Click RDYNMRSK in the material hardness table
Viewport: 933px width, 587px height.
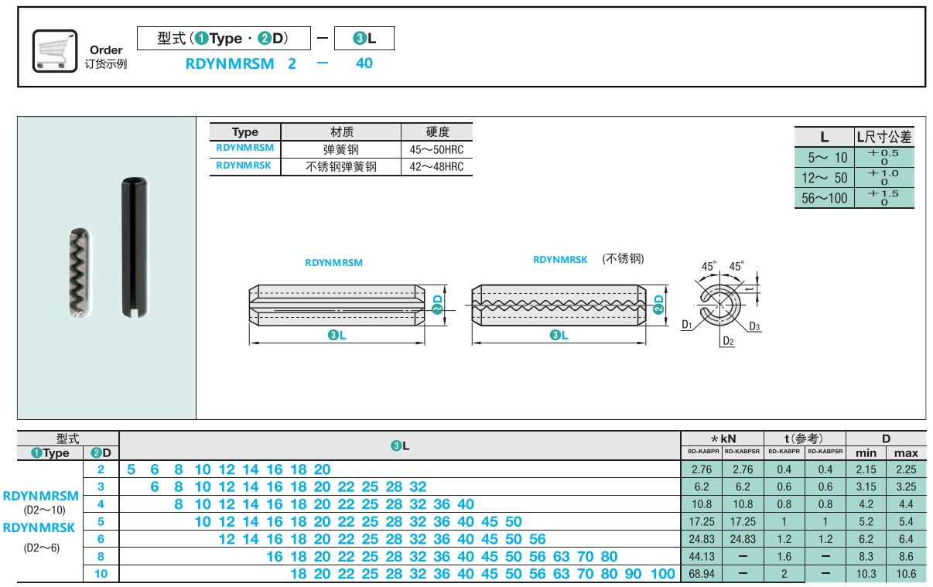point(244,166)
